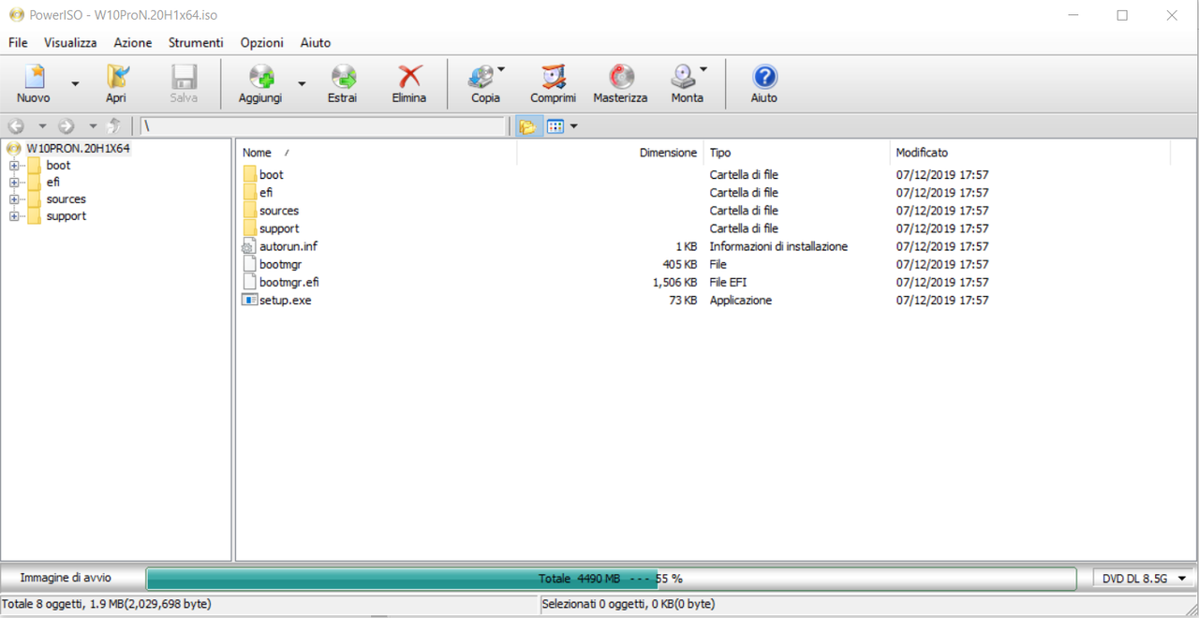Image resolution: width=1199 pixels, height=618 pixels.
Task: Select sources folder in file list
Action: click(x=279, y=211)
